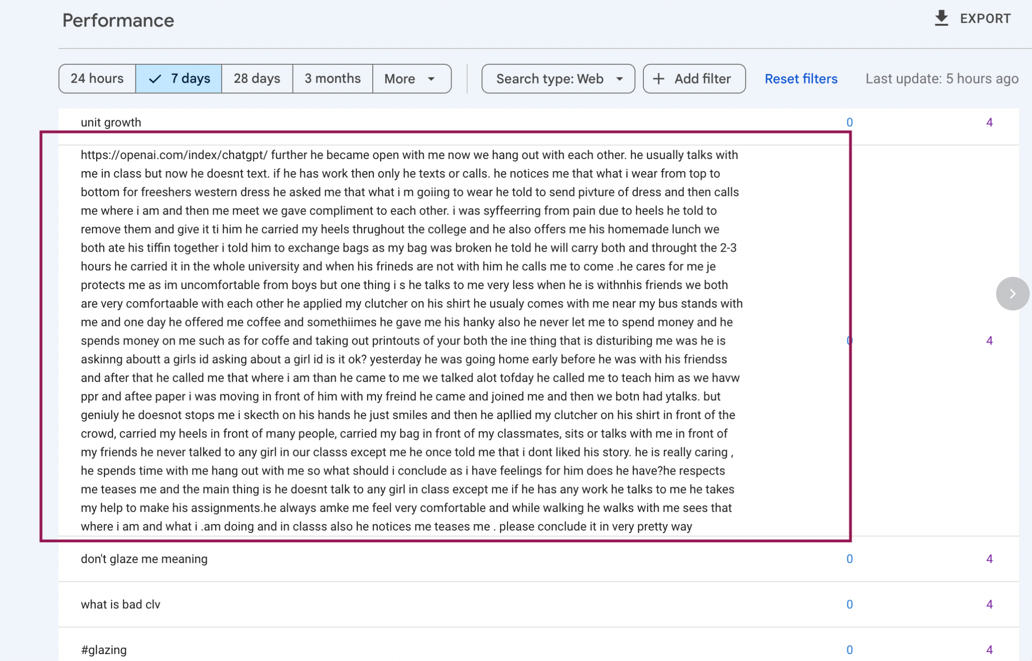Switch to 3 months range
Image resolution: width=1032 pixels, height=661 pixels.
click(333, 79)
